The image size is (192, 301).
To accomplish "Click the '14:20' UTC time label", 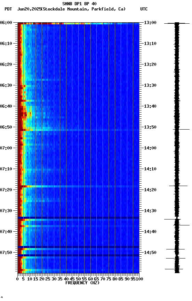I will (150, 190).
